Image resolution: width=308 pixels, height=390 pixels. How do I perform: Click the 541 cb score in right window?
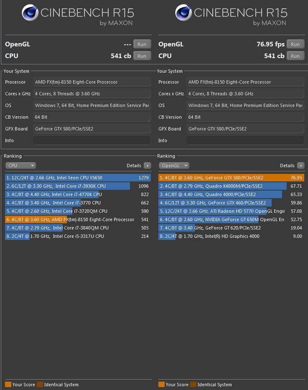point(274,56)
